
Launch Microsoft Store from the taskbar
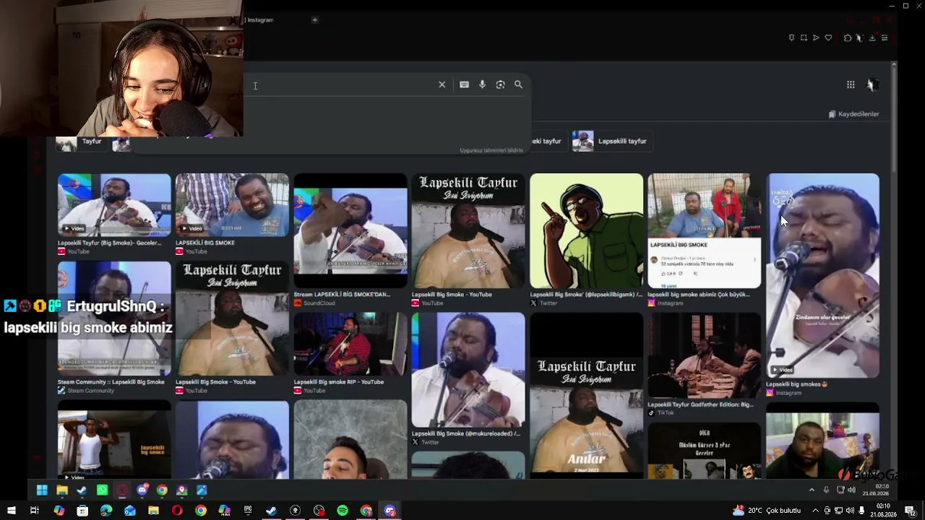tap(82, 511)
